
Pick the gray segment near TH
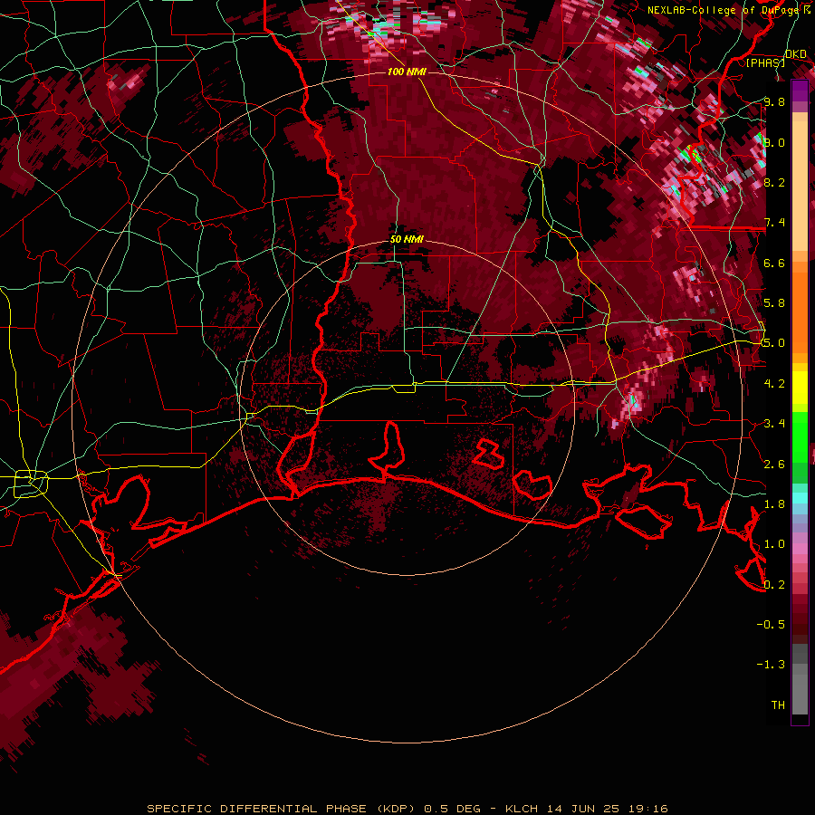click(800, 694)
